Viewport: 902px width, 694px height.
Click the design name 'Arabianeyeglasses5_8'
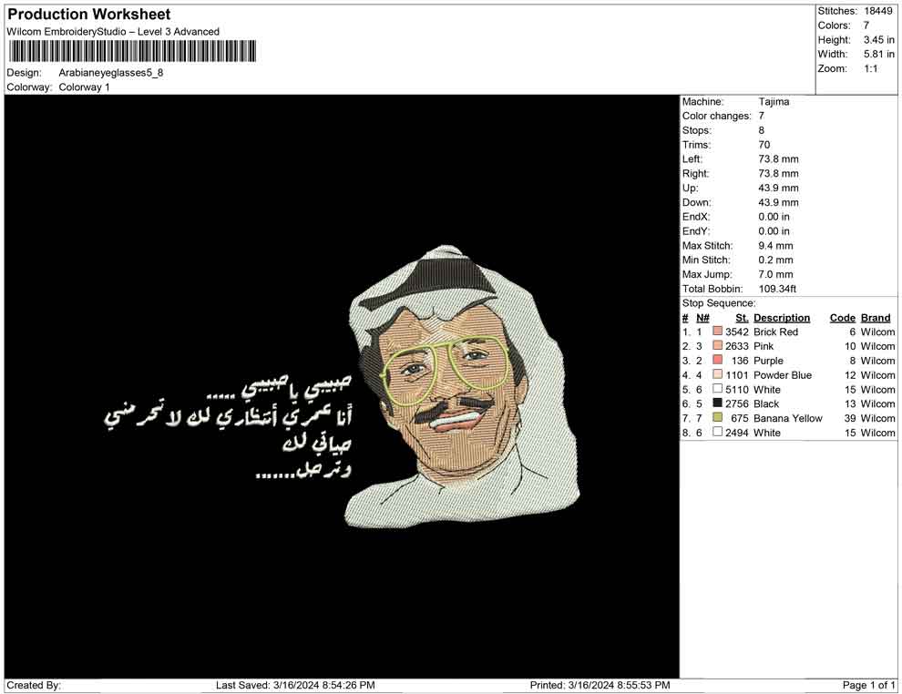tap(111, 73)
